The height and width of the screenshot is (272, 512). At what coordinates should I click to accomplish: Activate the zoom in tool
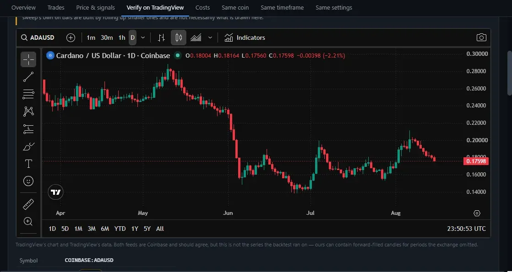click(28, 222)
